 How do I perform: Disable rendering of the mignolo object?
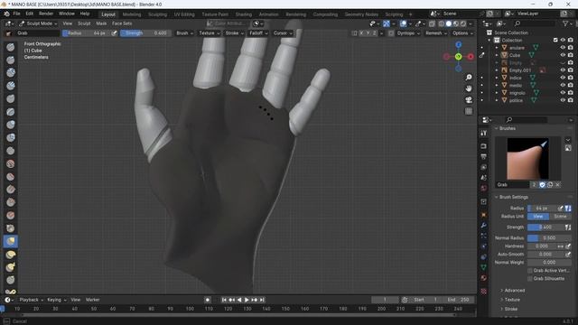tap(570, 92)
